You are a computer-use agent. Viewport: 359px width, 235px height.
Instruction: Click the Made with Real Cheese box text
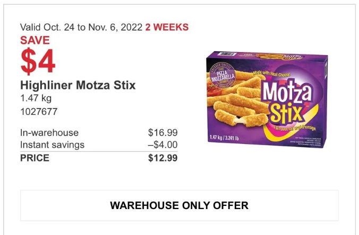(272, 74)
